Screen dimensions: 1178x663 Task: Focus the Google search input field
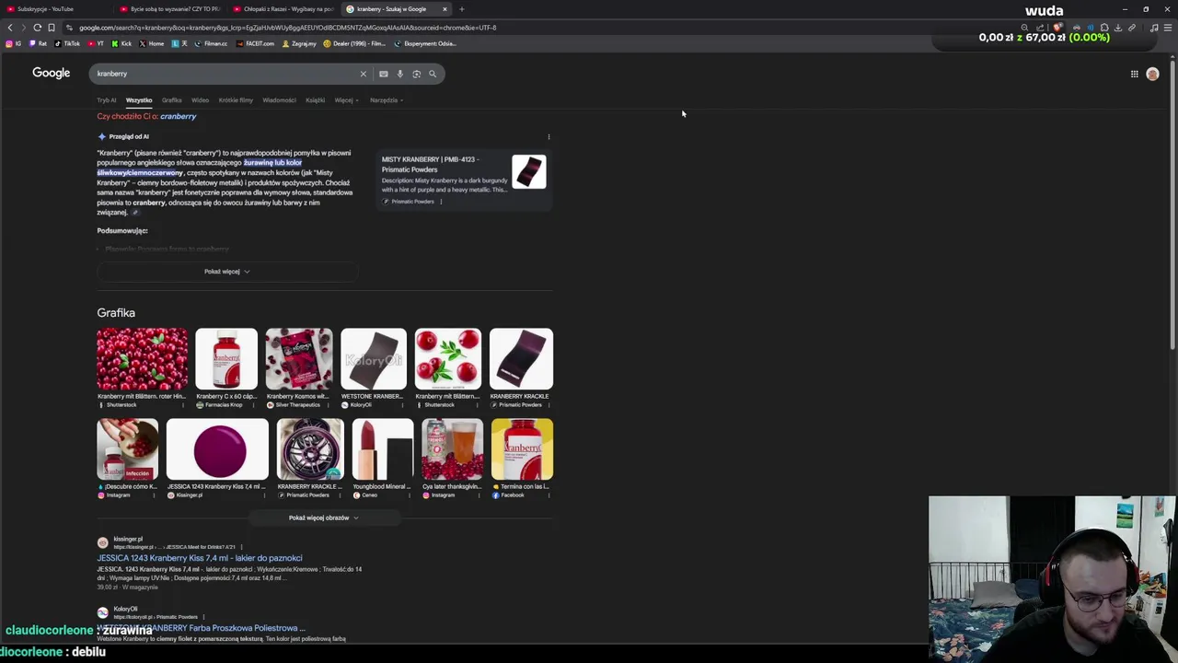coord(225,74)
